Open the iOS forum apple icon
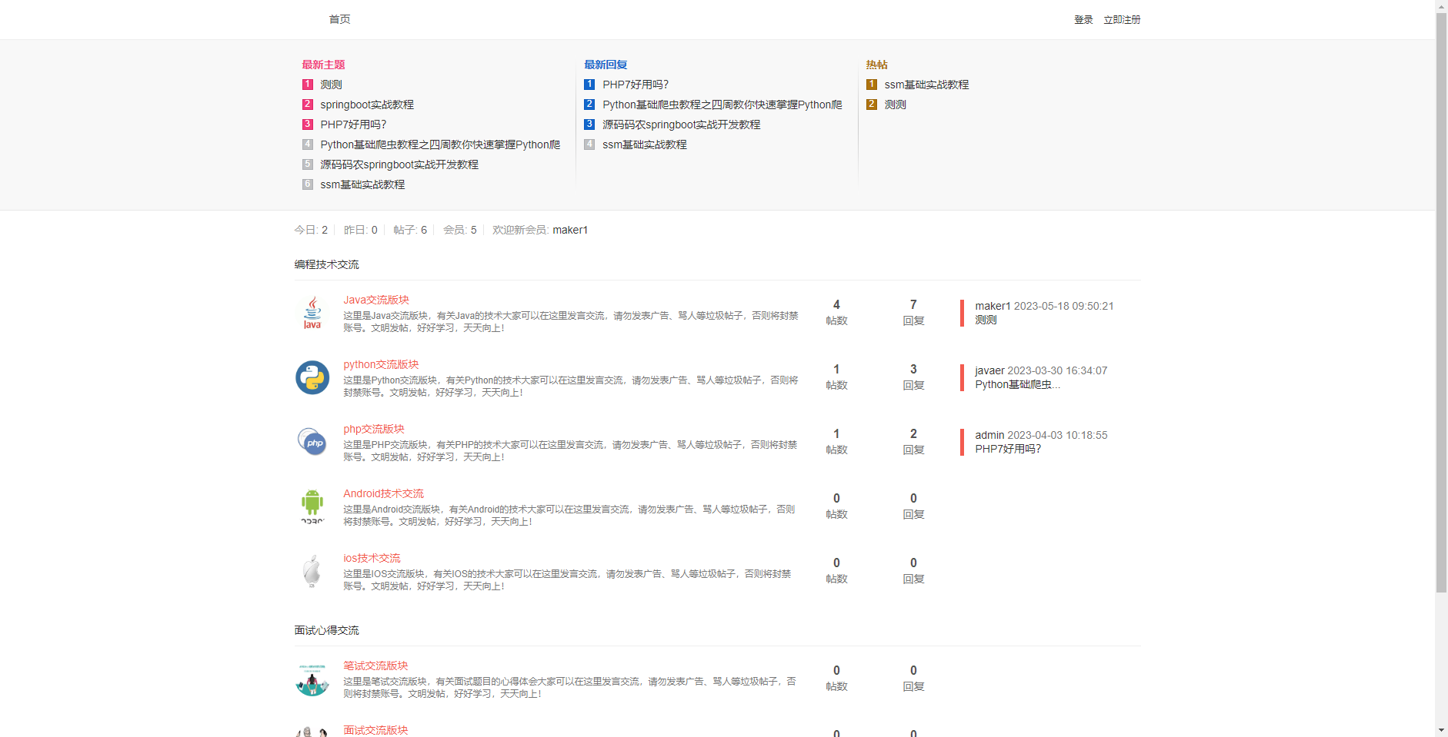 312,571
